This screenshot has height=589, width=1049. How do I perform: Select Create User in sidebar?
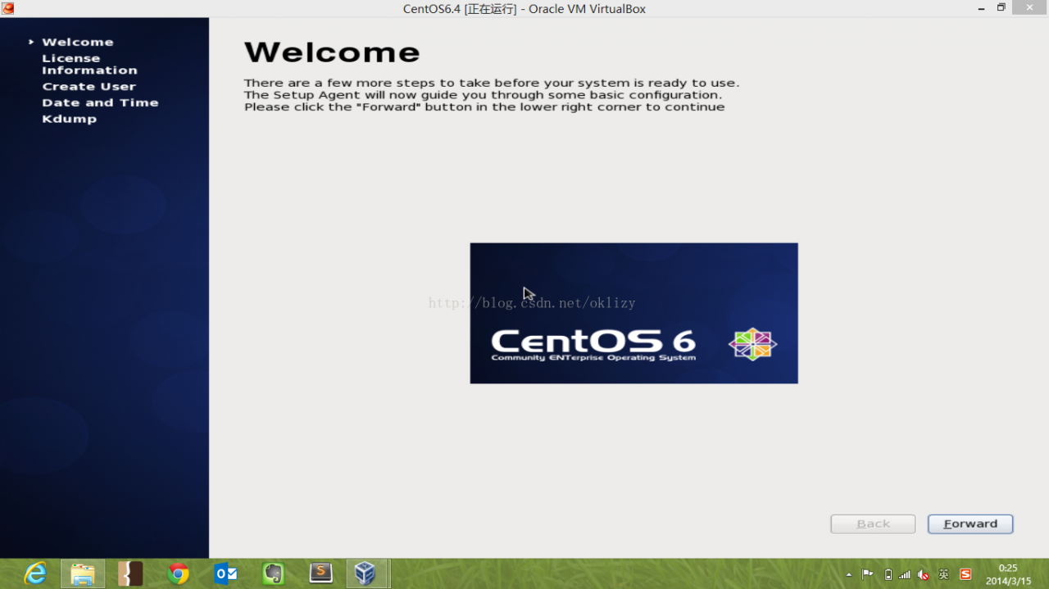pyautogui.click(x=89, y=86)
